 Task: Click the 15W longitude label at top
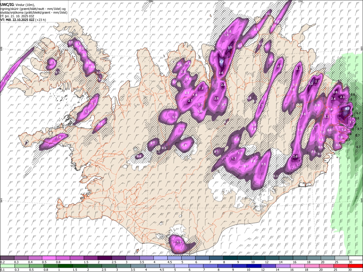coord(300,1)
